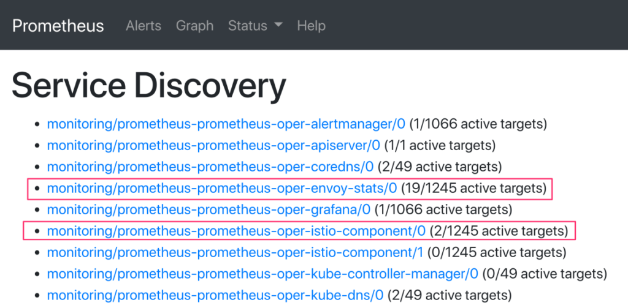
Task: Open the oper-coredns/0 discovery link
Action: point(210,167)
